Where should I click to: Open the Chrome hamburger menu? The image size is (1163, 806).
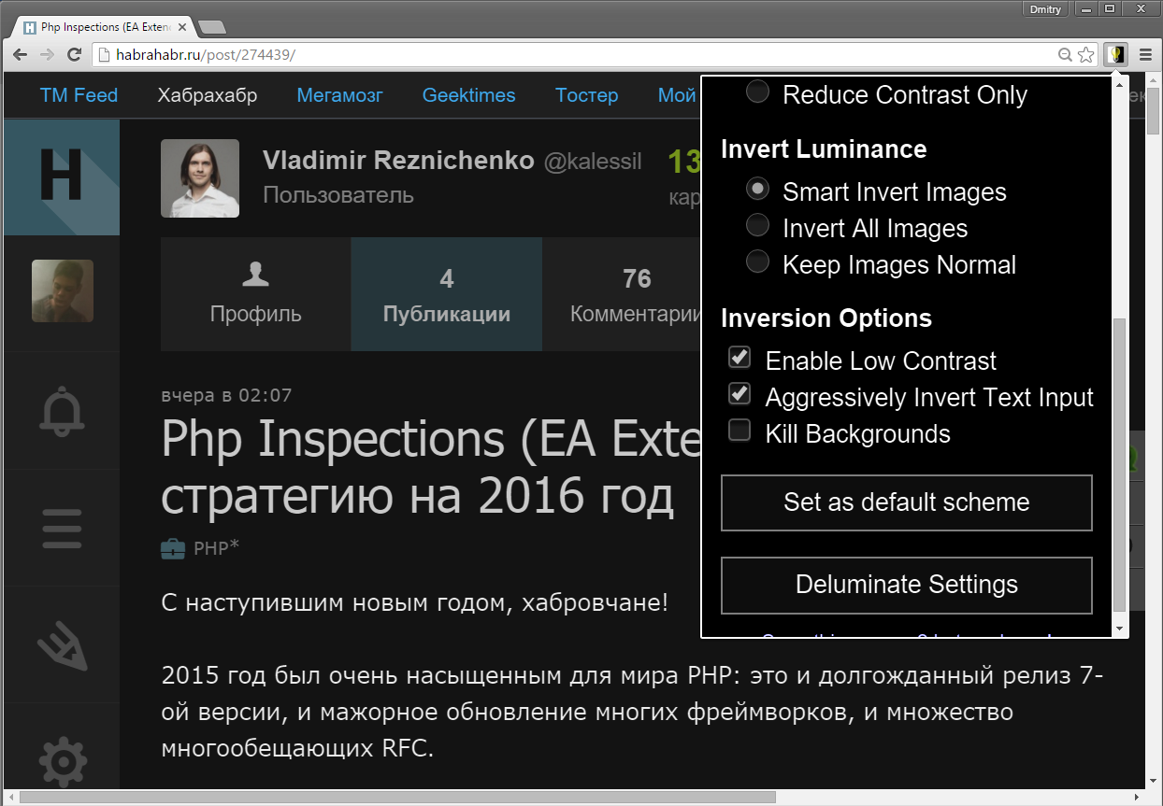click(1145, 55)
